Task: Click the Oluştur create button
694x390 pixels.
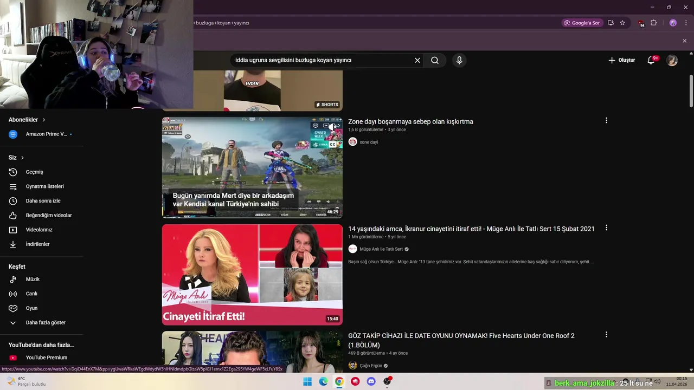Action: (x=621, y=60)
